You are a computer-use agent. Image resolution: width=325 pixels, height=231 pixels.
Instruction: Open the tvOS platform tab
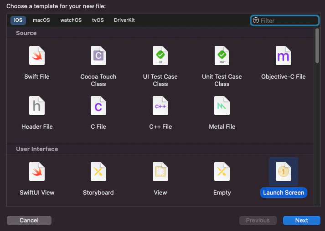pos(98,20)
